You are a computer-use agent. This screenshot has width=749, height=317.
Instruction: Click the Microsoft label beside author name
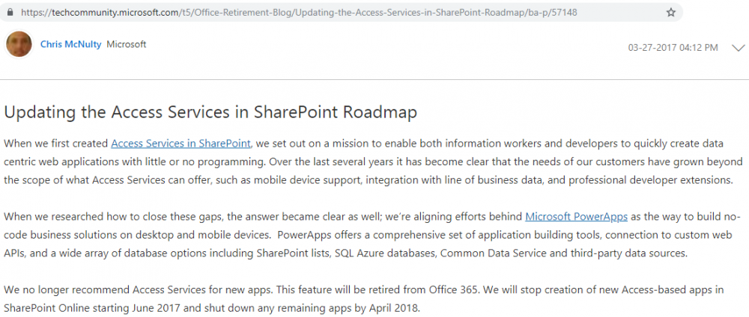click(126, 44)
